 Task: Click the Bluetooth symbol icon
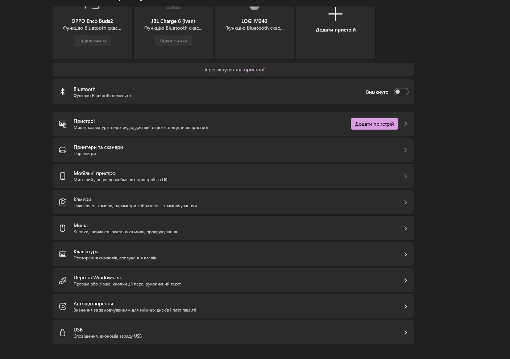(62, 92)
